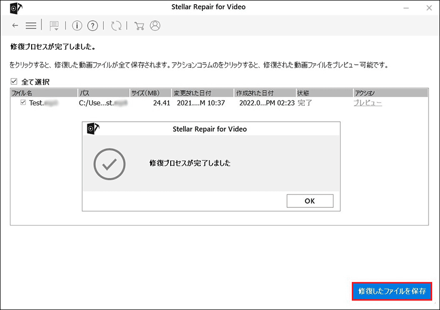Click the user account icon
This screenshot has width=440, height=310.
tap(155, 25)
